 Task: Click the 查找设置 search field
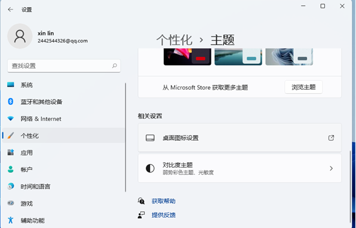point(64,66)
